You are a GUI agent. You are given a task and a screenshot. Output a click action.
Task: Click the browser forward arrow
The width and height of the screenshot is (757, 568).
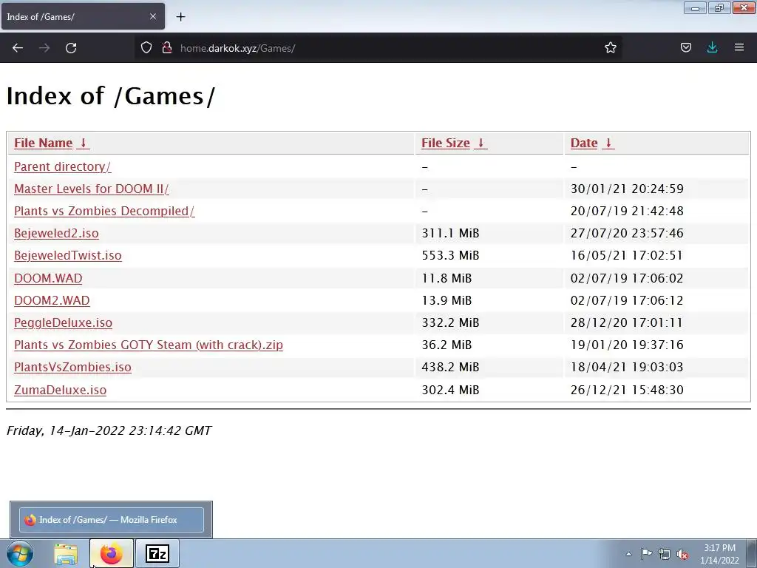(44, 48)
